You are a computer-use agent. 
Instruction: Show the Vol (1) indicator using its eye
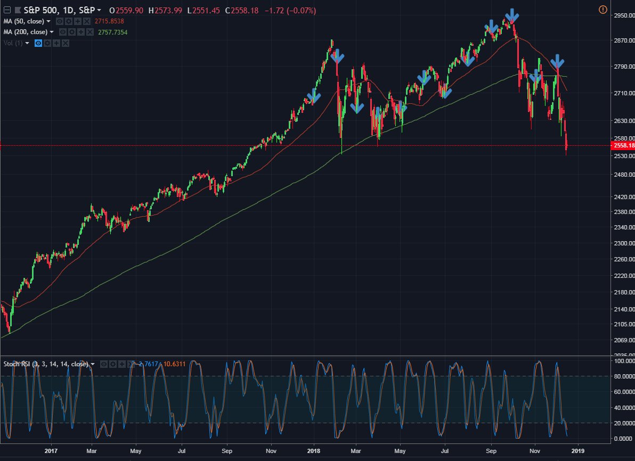pyautogui.click(x=38, y=43)
